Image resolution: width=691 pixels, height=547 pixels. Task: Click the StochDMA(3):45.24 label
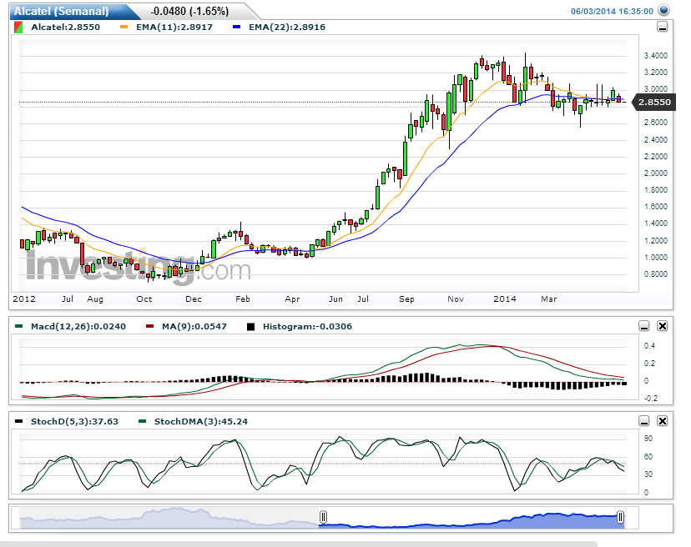tap(201, 421)
